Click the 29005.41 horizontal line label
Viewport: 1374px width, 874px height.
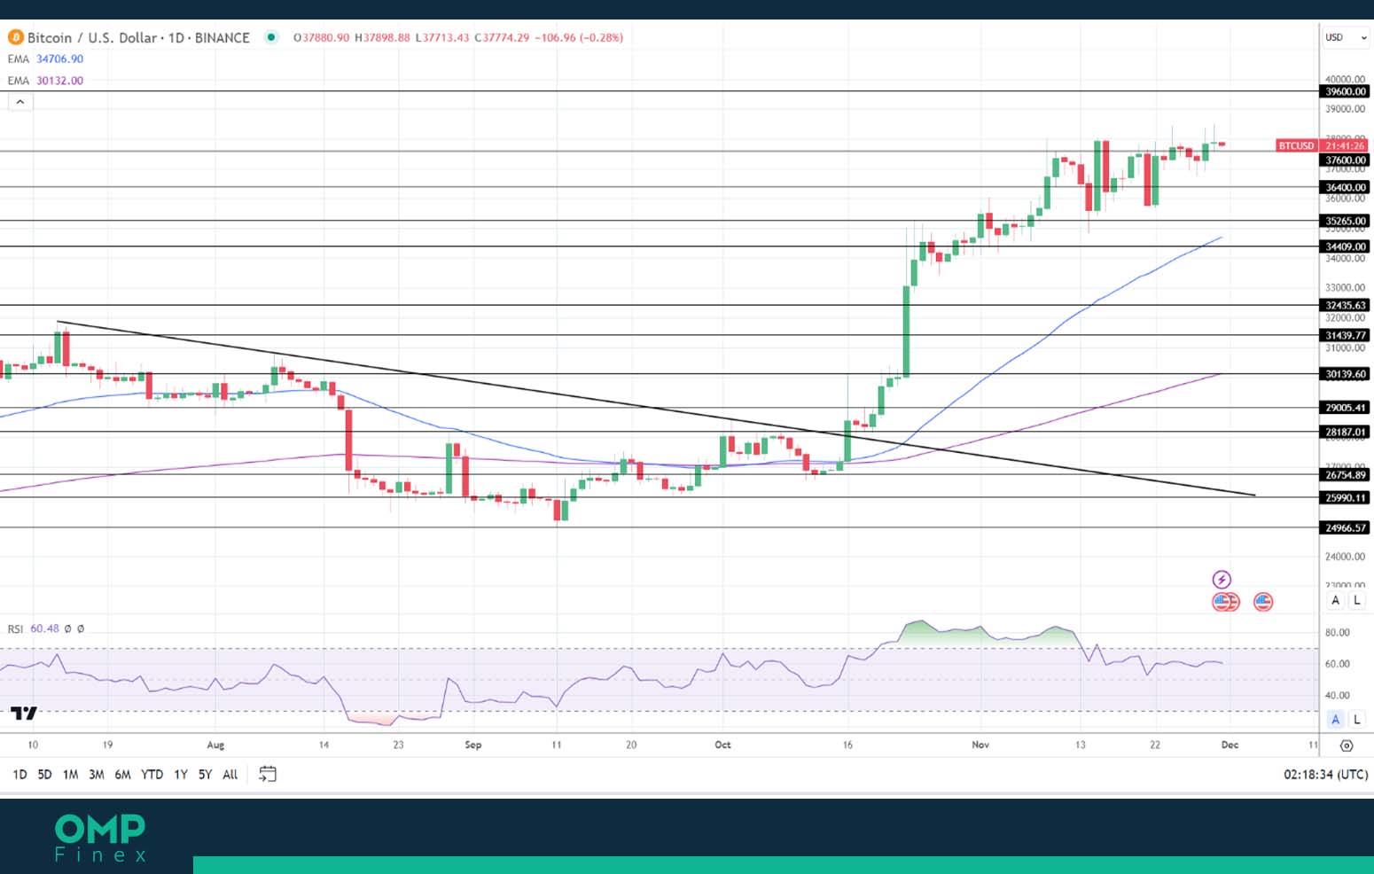coord(1346,408)
